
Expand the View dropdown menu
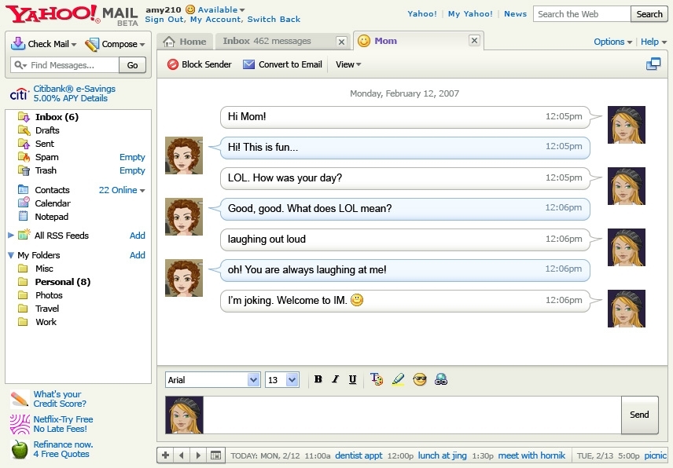(x=348, y=64)
